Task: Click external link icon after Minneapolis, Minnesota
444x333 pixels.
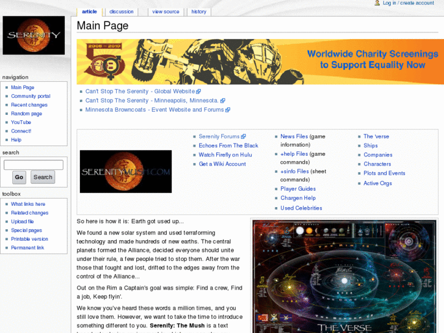Action: [223, 101]
